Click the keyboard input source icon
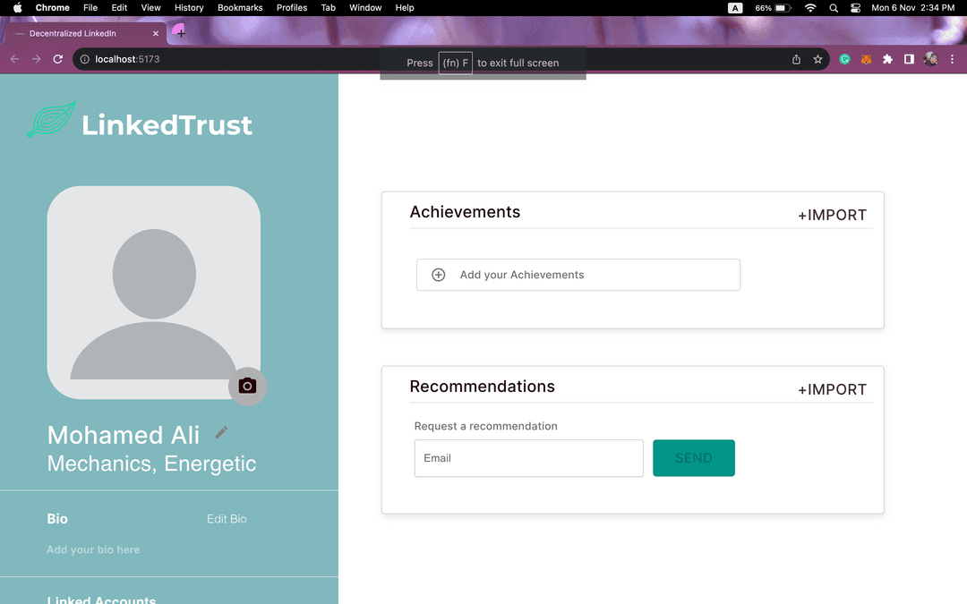 pos(735,8)
